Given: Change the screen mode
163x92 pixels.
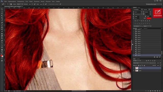Looking at the screenshot, I should [2, 61].
